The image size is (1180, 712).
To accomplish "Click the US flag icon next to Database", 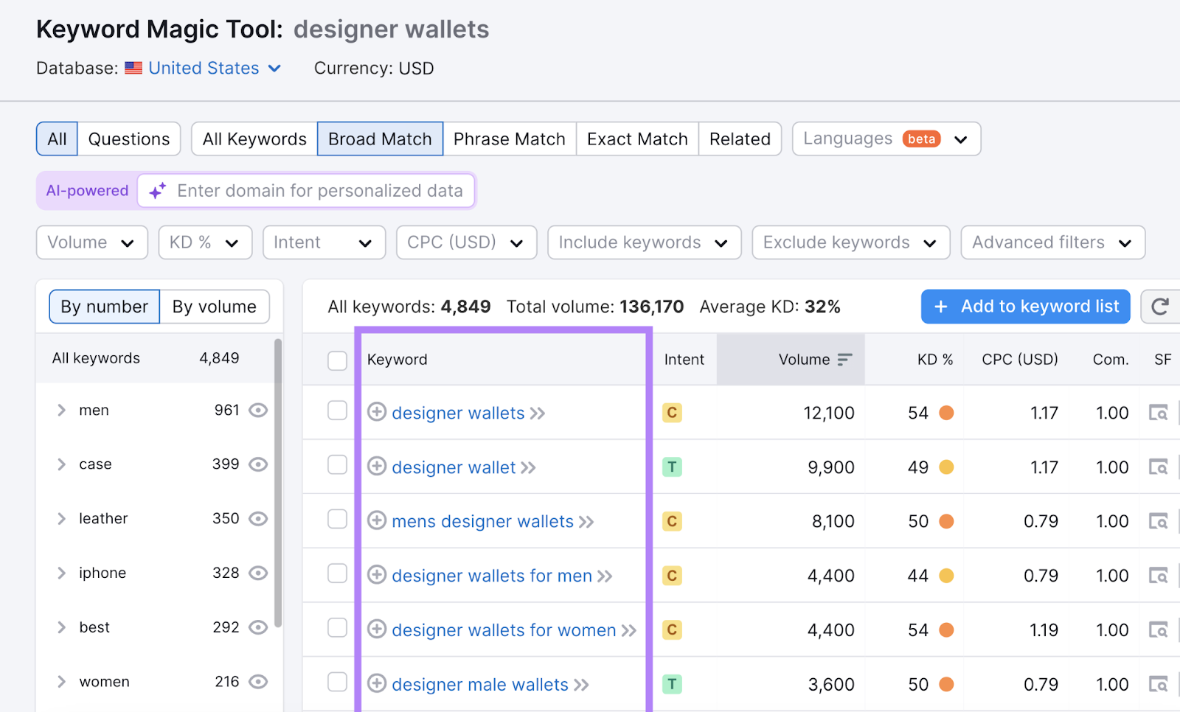I will click(133, 68).
